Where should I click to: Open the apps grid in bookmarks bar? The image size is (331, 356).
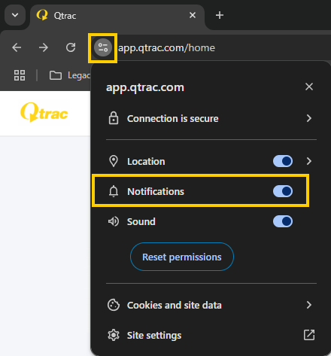[20, 75]
